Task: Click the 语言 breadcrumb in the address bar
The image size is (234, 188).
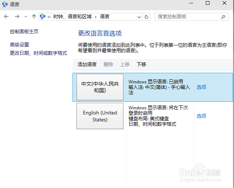Action: click(105, 16)
